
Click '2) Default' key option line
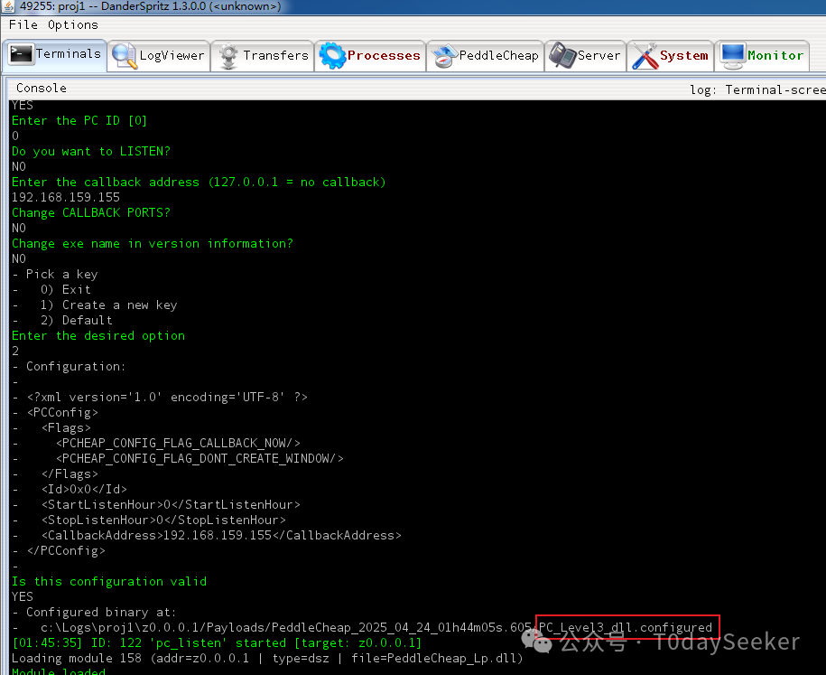(x=77, y=320)
